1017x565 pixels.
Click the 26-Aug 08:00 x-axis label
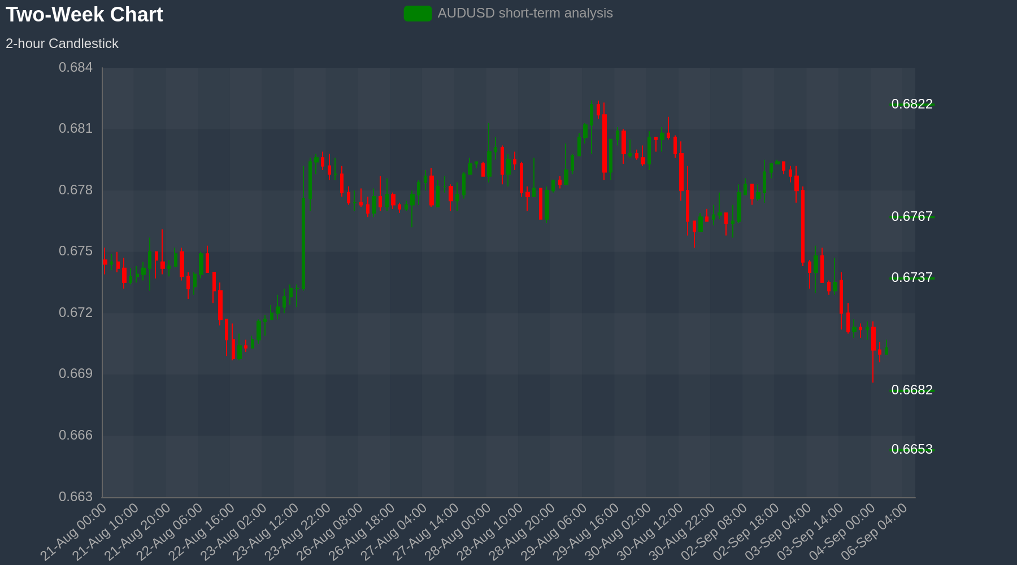pyautogui.click(x=329, y=532)
